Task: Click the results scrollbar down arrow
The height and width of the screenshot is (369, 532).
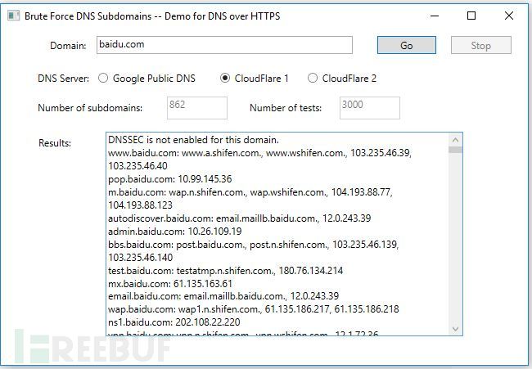Action: [x=455, y=328]
